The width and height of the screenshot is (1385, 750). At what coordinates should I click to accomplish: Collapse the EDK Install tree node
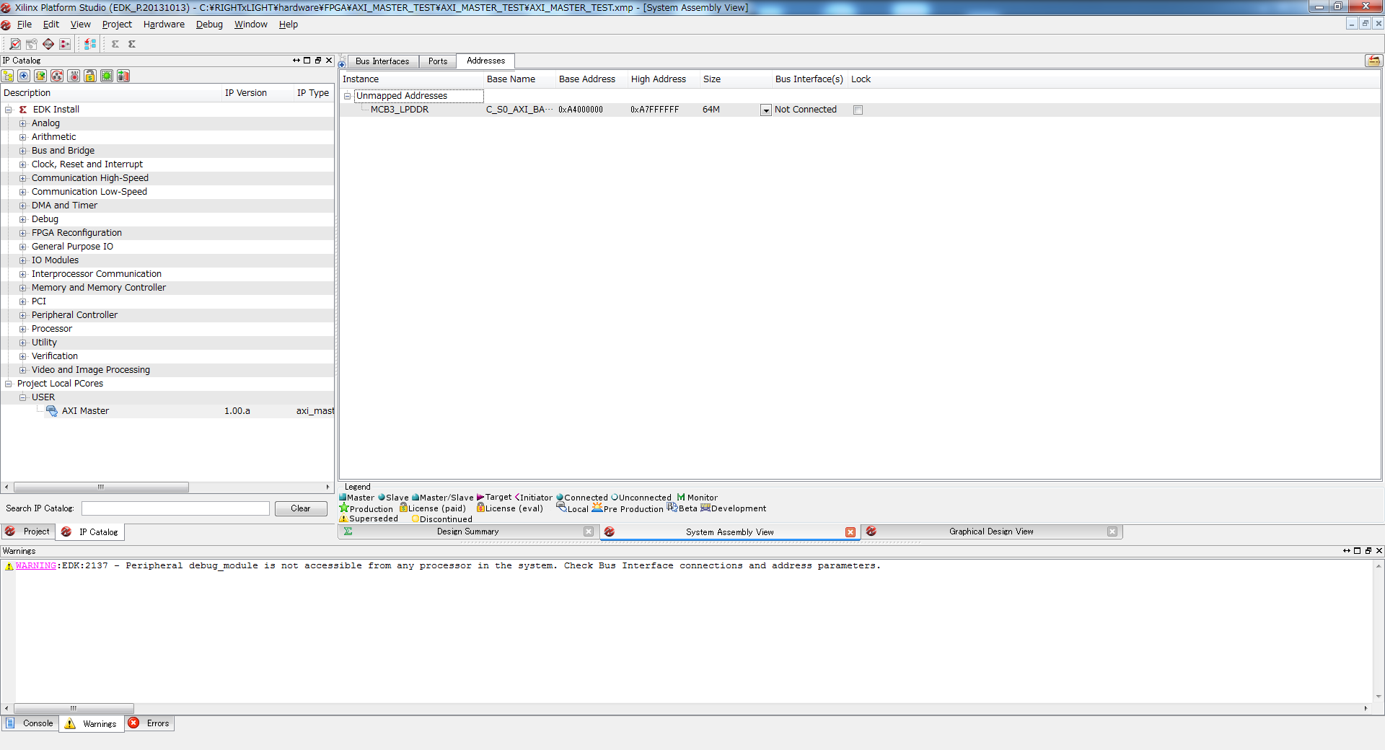(x=9, y=110)
